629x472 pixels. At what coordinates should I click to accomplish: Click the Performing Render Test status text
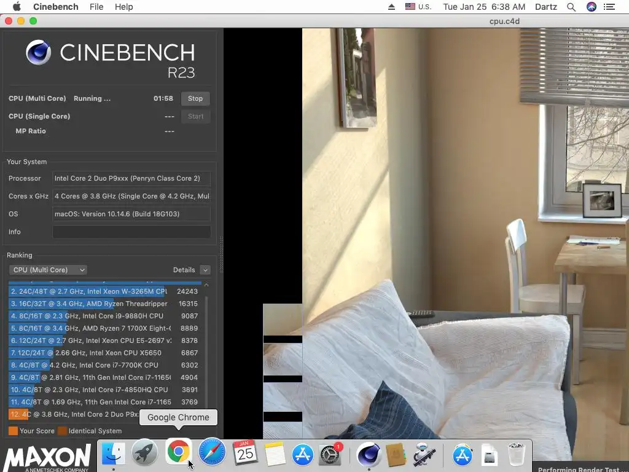click(579, 469)
